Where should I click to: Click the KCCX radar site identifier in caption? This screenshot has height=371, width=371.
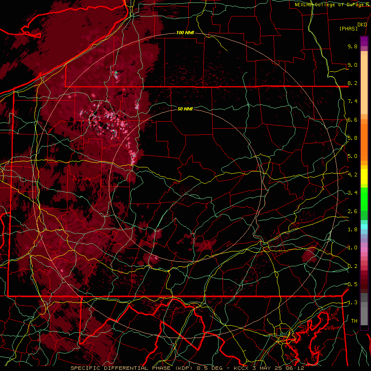(x=241, y=368)
